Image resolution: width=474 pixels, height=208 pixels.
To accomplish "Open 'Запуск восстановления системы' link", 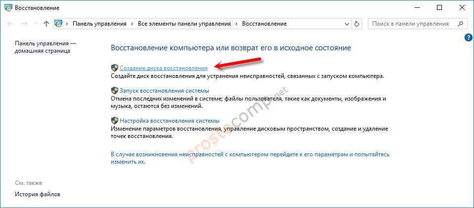I will pyautogui.click(x=165, y=91).
